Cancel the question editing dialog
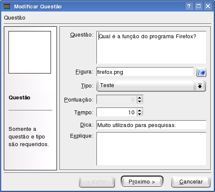This screenshot has width=215, height=192. coord(191,182)
